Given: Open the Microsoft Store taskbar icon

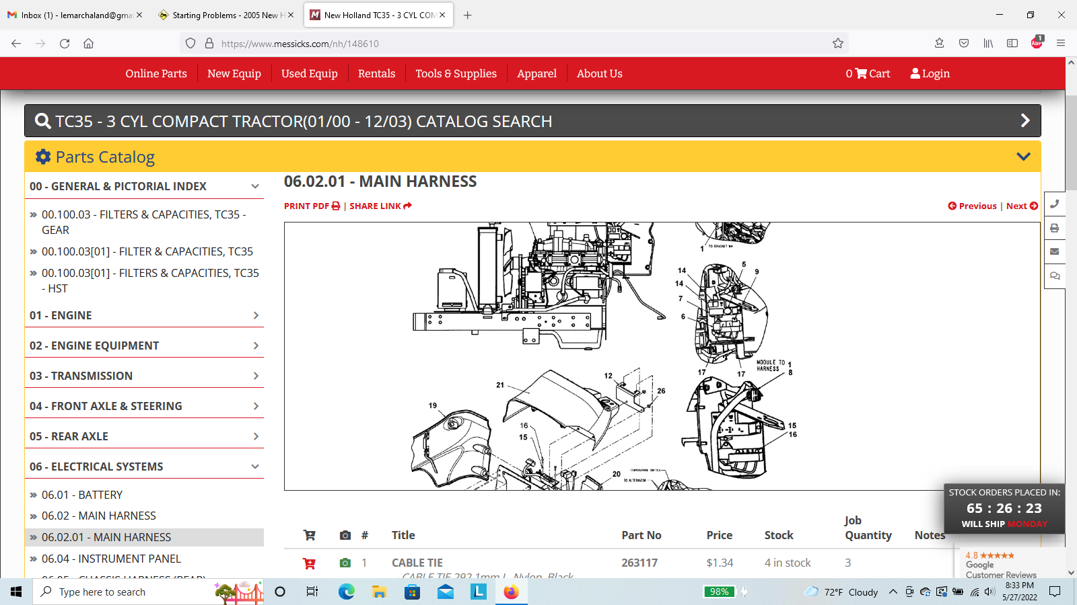Looking at the screenshot, I should tap(412, 592).
